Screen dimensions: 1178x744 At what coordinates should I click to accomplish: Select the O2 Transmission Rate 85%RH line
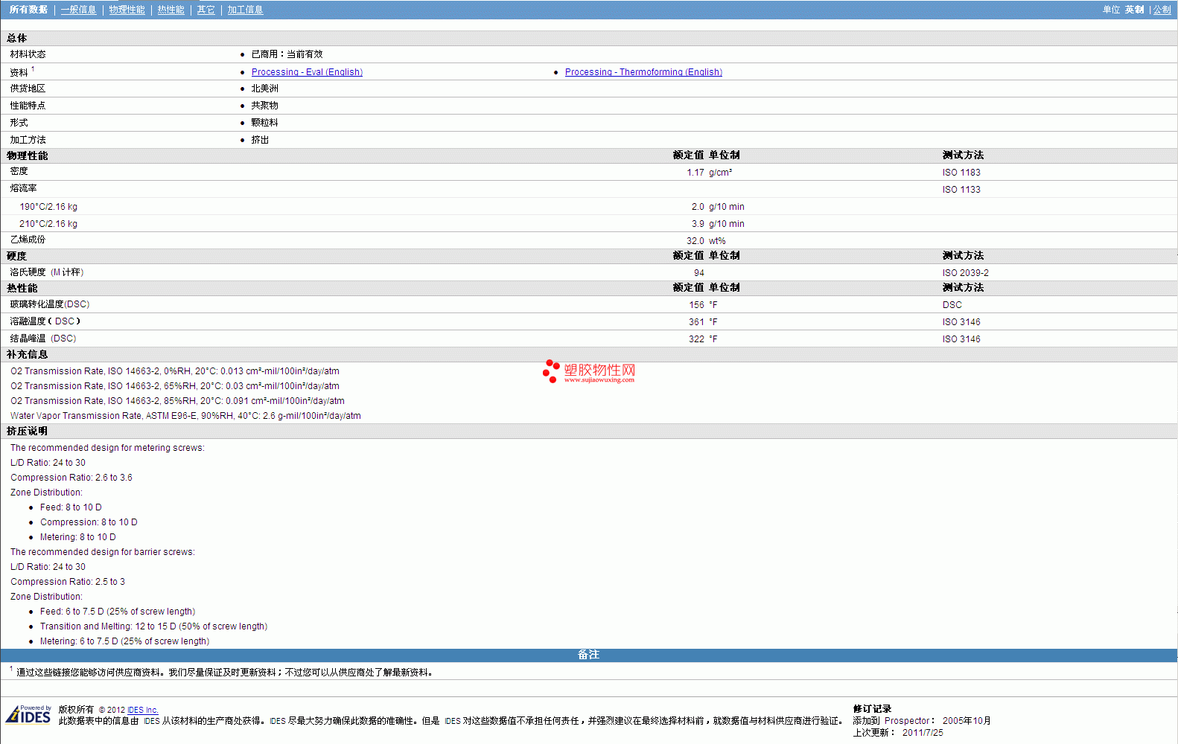(177, 401)
